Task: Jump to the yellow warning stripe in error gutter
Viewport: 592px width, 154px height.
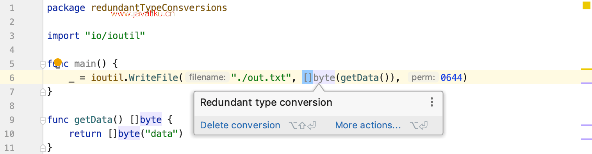Action: click(586, 69)
